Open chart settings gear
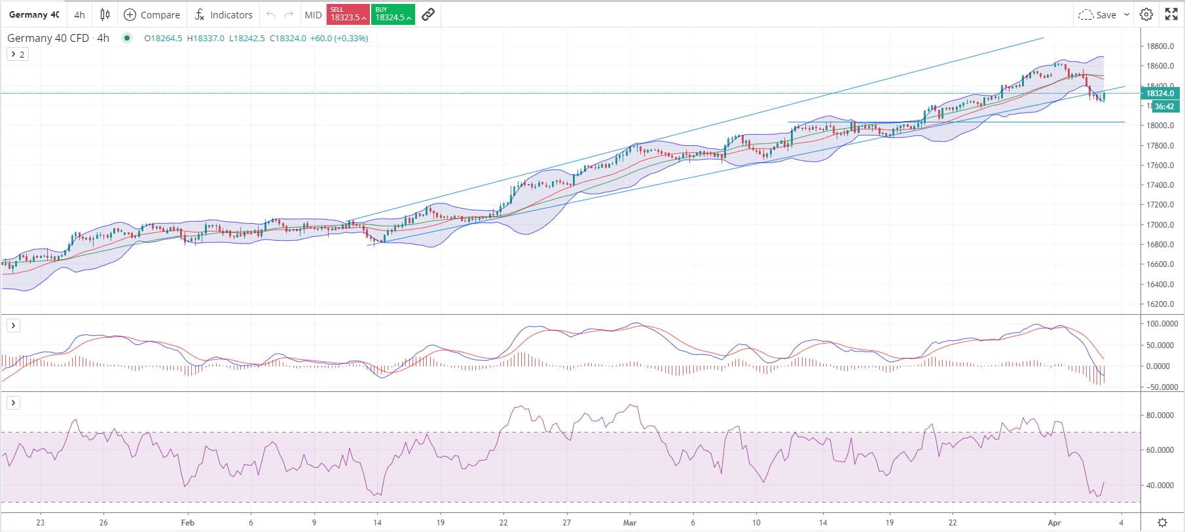Screen dimensions: 1185x532 (1146, 14)
